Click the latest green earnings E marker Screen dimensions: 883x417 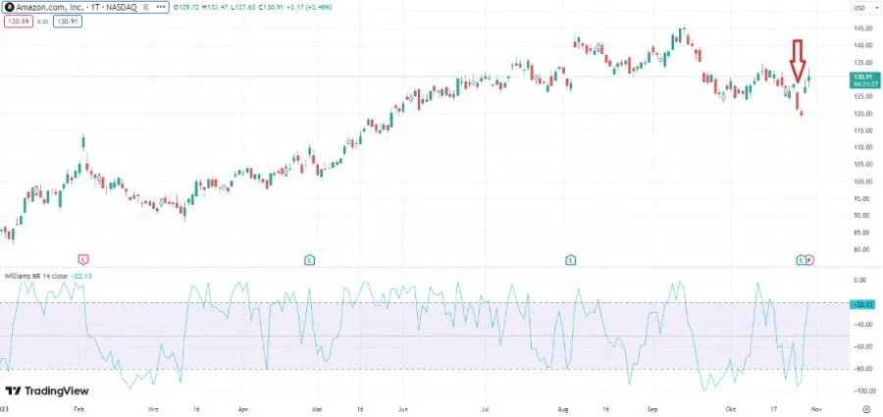(x=801, y=260)
